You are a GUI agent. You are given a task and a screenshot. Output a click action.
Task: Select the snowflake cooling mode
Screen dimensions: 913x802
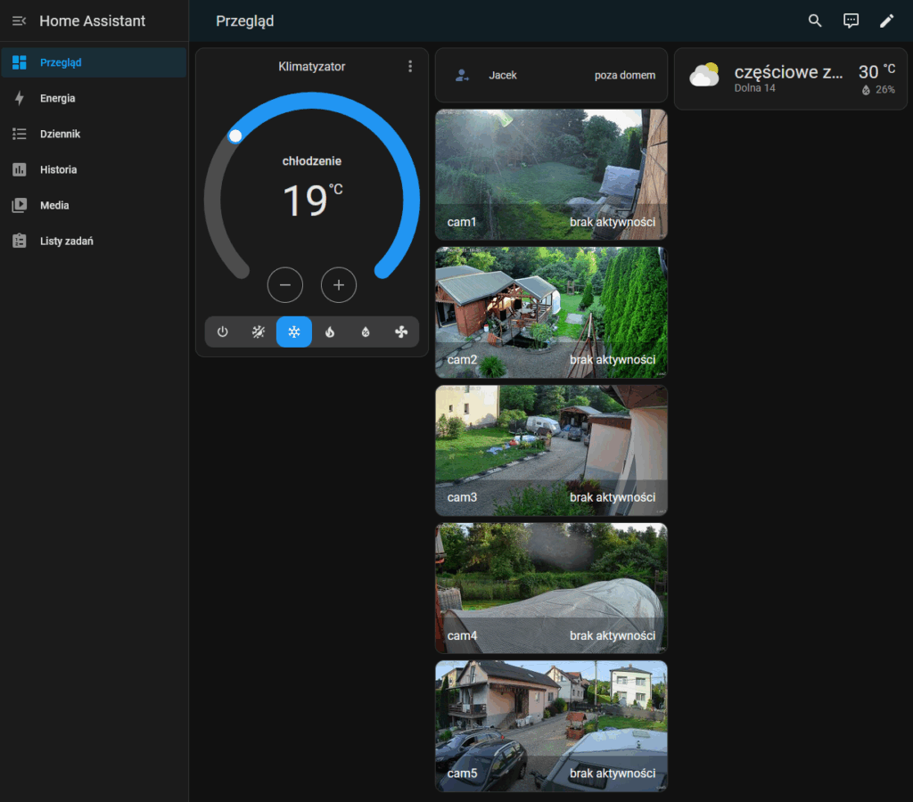tap(294, 332)
